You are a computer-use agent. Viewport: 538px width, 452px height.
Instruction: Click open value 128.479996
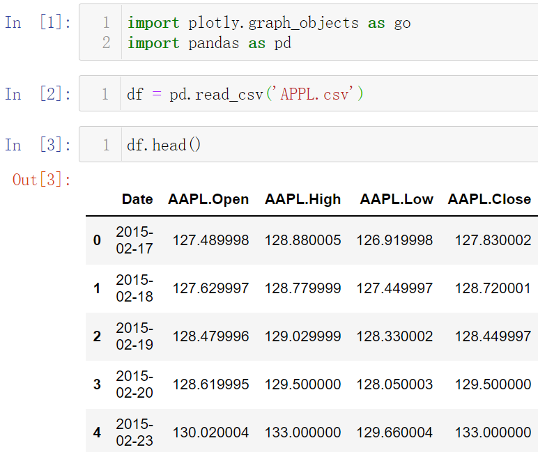[x=210, y=336]
